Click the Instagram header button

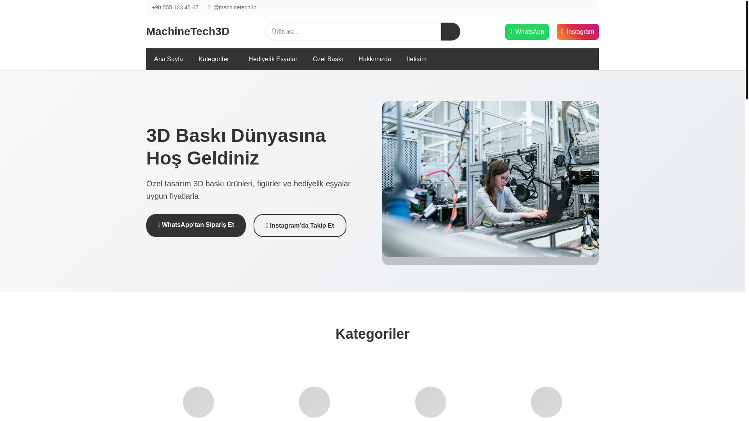click(x=577, y=32)
